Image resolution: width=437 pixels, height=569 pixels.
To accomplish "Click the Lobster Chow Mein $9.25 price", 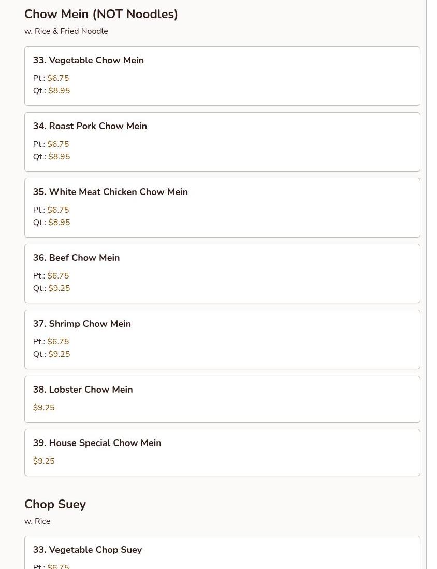I will (44, 408).
